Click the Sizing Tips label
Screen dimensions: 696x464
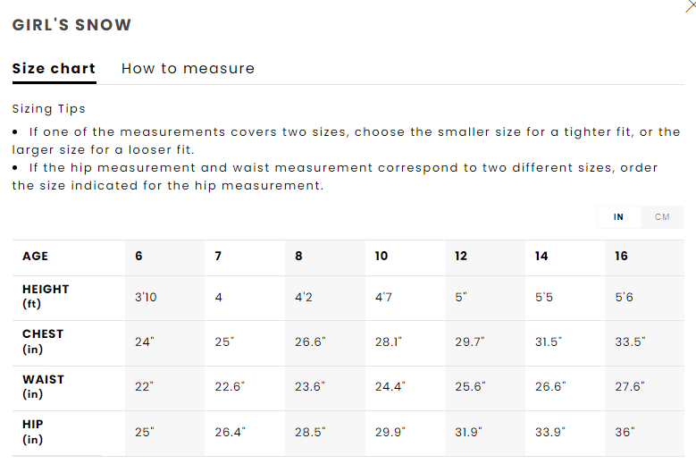(49, 109)
